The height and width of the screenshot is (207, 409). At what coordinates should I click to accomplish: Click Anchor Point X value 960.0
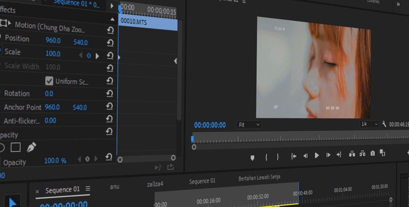pyautogui.click(x=52, y=107)
